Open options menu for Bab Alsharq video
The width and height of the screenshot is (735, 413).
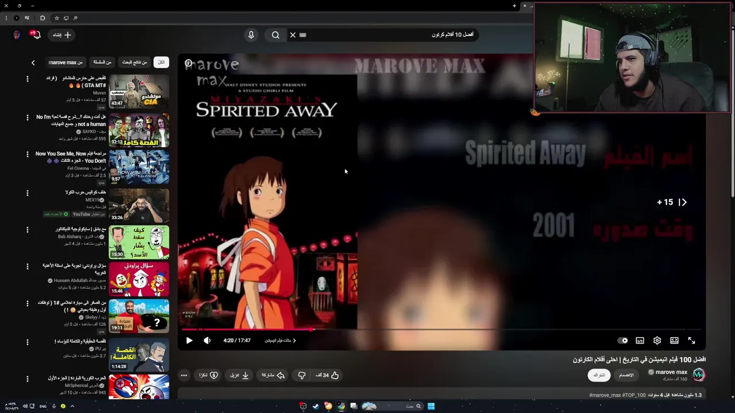[27, 229]
